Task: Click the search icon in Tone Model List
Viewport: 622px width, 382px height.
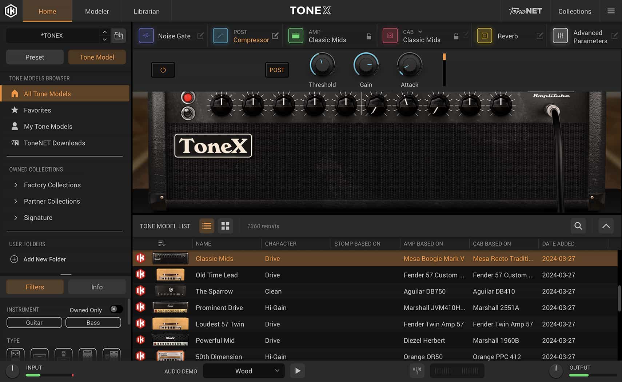Action: 578,226
